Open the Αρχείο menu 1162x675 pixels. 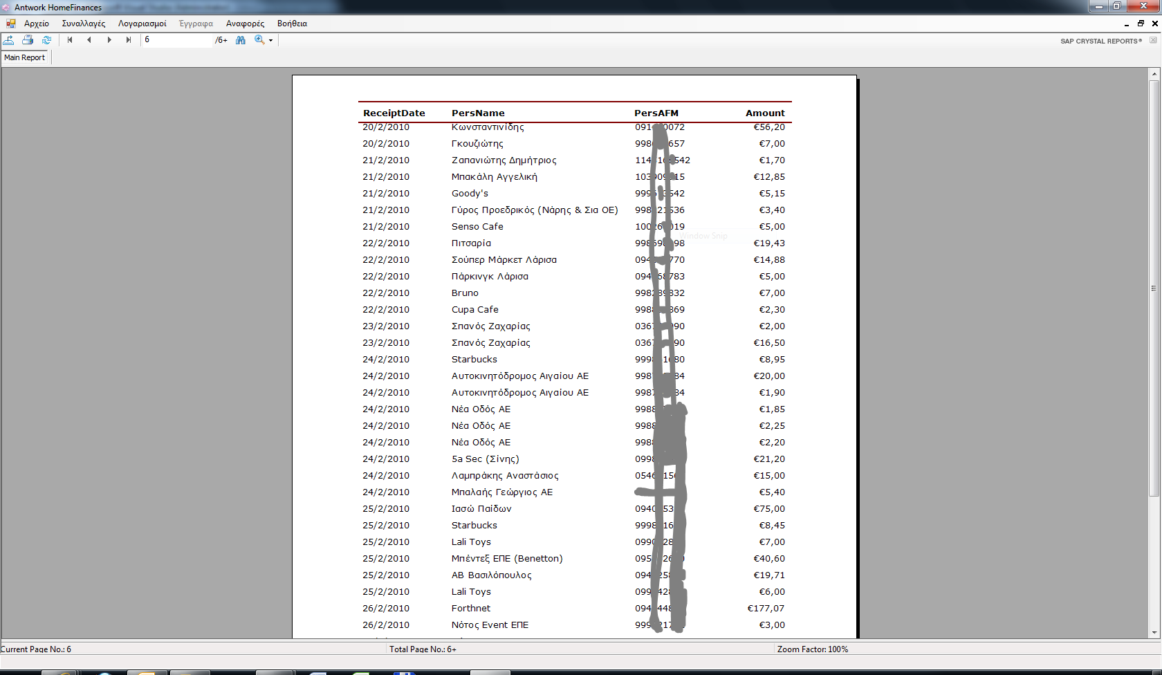tap(37, 24)
